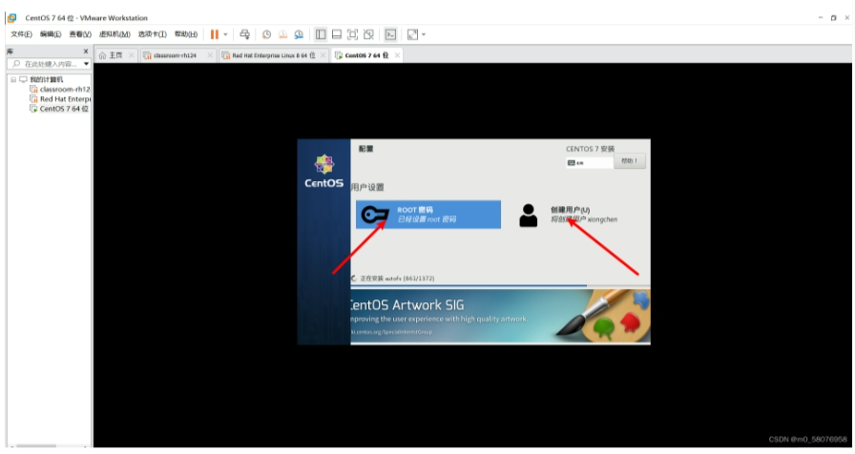Open the 查看(V) menu
The image size is (855, 454).
click(80, 34)
